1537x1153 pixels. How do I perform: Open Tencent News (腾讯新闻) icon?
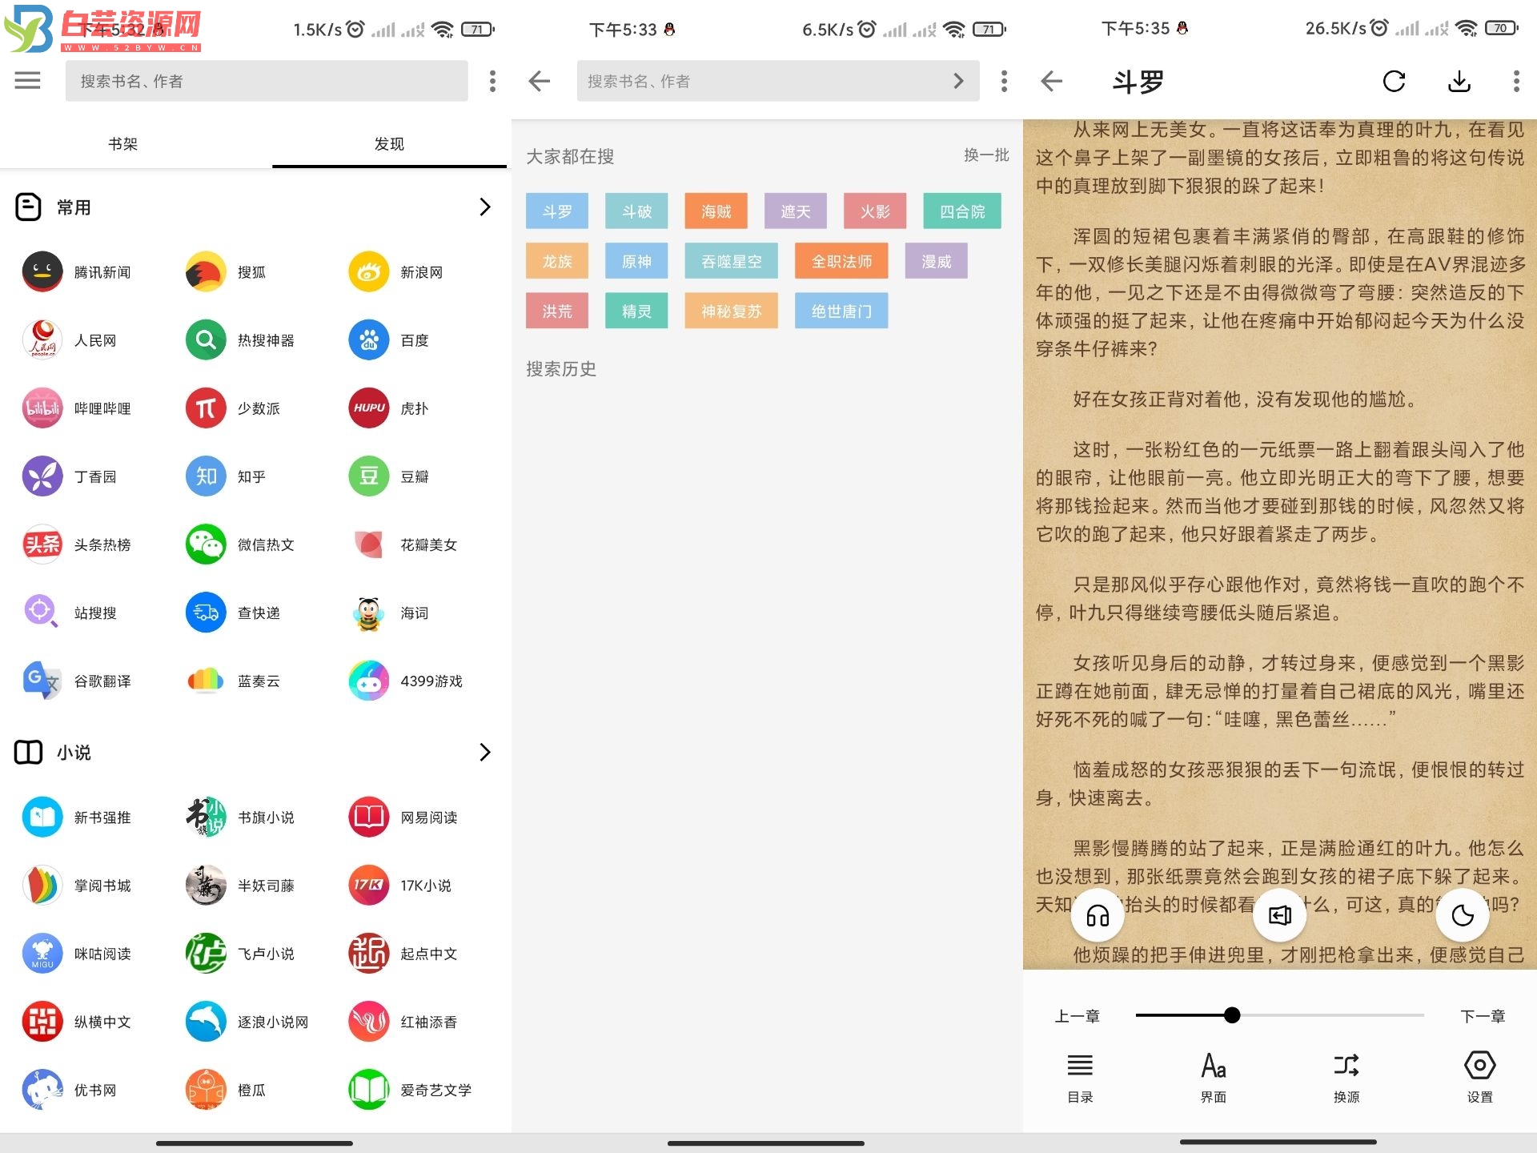click(42, 272)
